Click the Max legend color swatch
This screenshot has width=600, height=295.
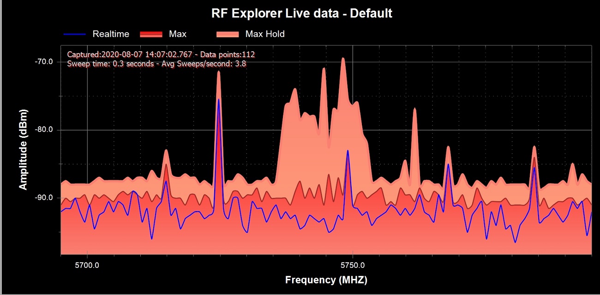(x=151, y=34)
